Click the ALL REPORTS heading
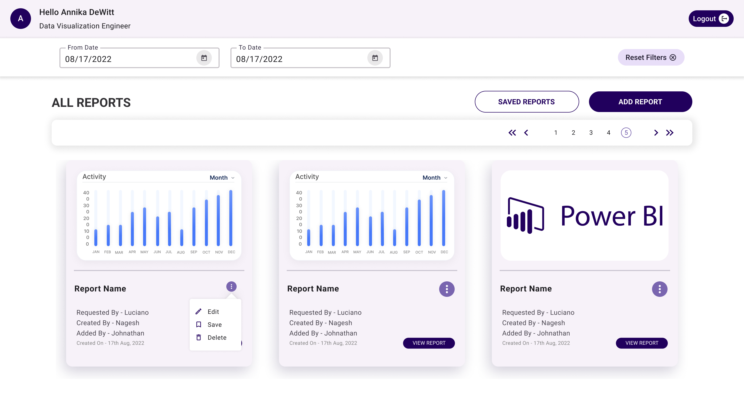The width and height of the screenshot is (744, 413). [91, 103]
